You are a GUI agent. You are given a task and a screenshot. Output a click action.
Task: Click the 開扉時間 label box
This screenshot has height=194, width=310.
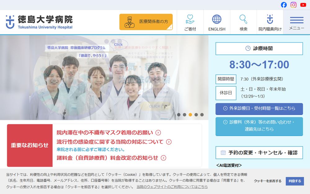coord(226,79)
